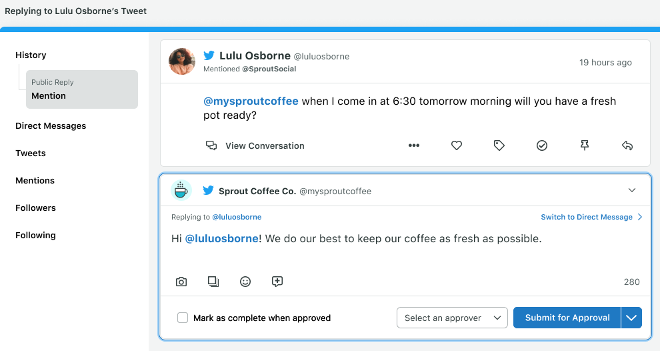The width and height of the screenshot is (660, 351).
Task: Click the heart like icon on Lulu's tweet
Action: [457, 145]
